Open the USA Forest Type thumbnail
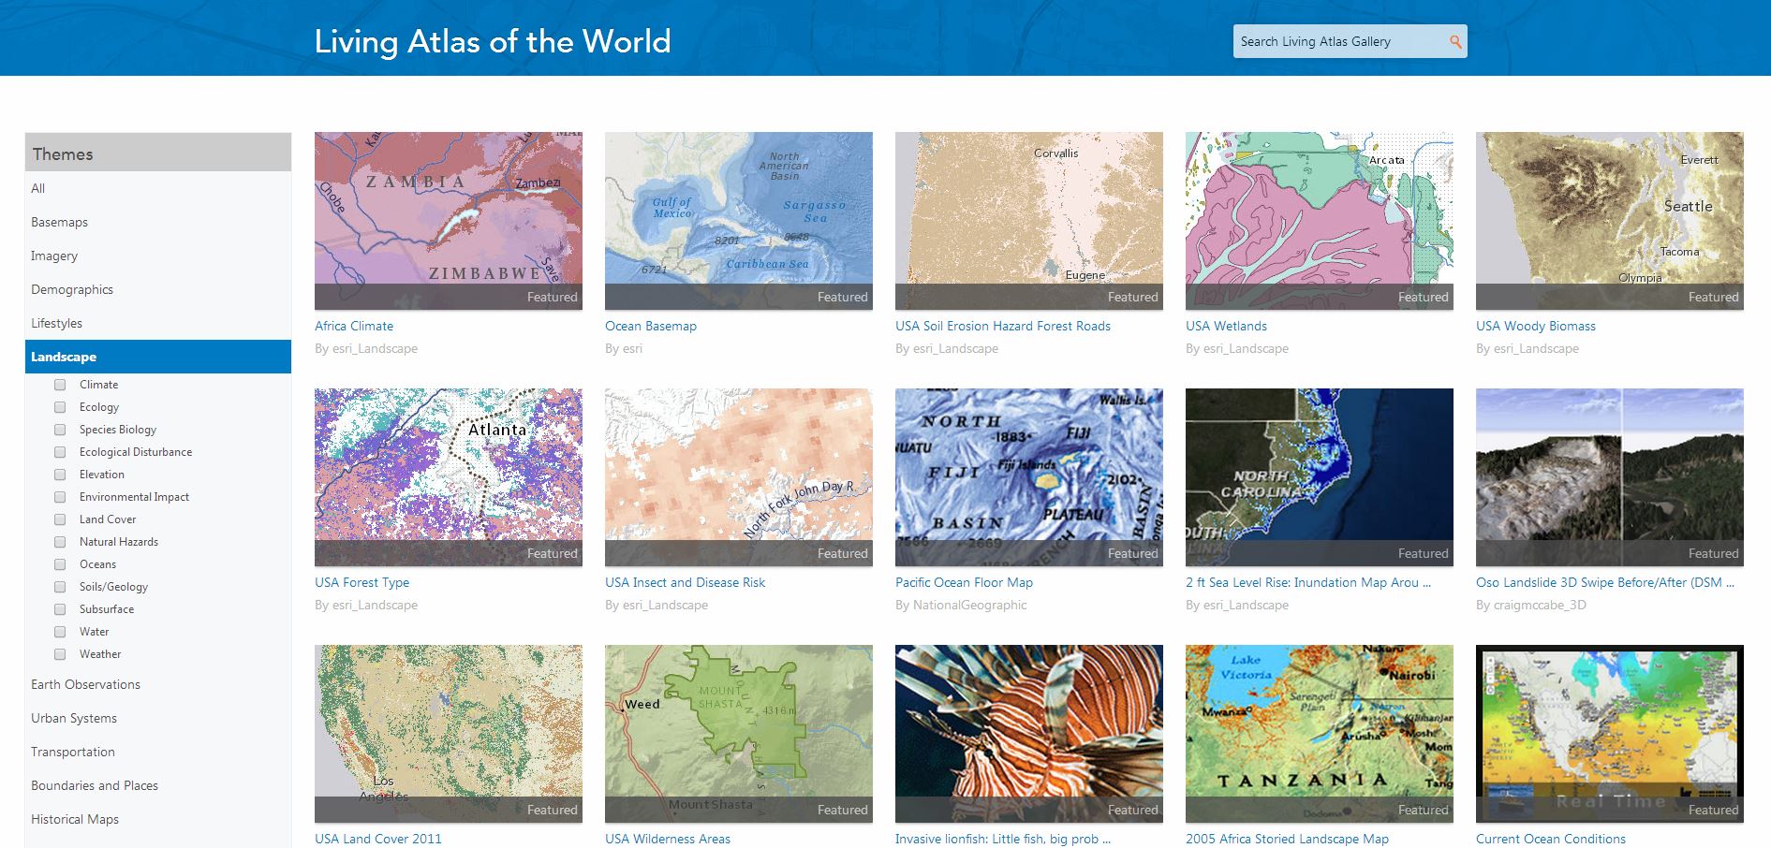The image size is (1771, 848). coord(449,477)
